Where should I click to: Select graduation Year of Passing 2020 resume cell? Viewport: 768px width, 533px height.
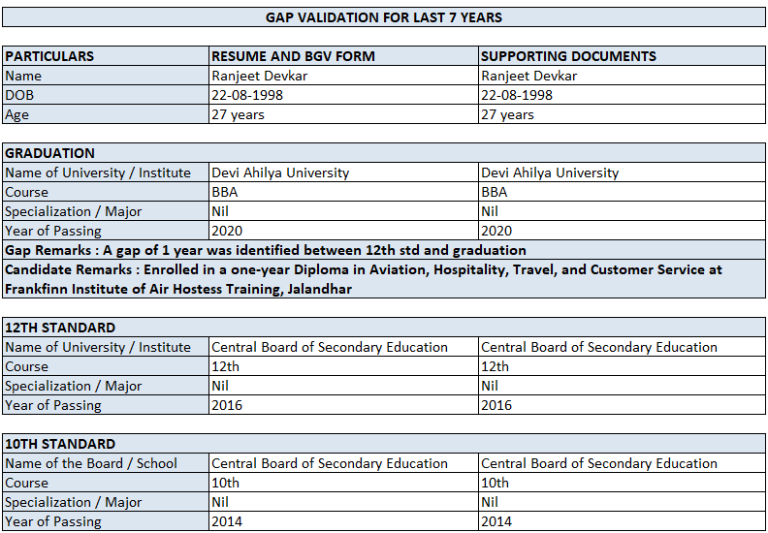(x=343, y=231)
